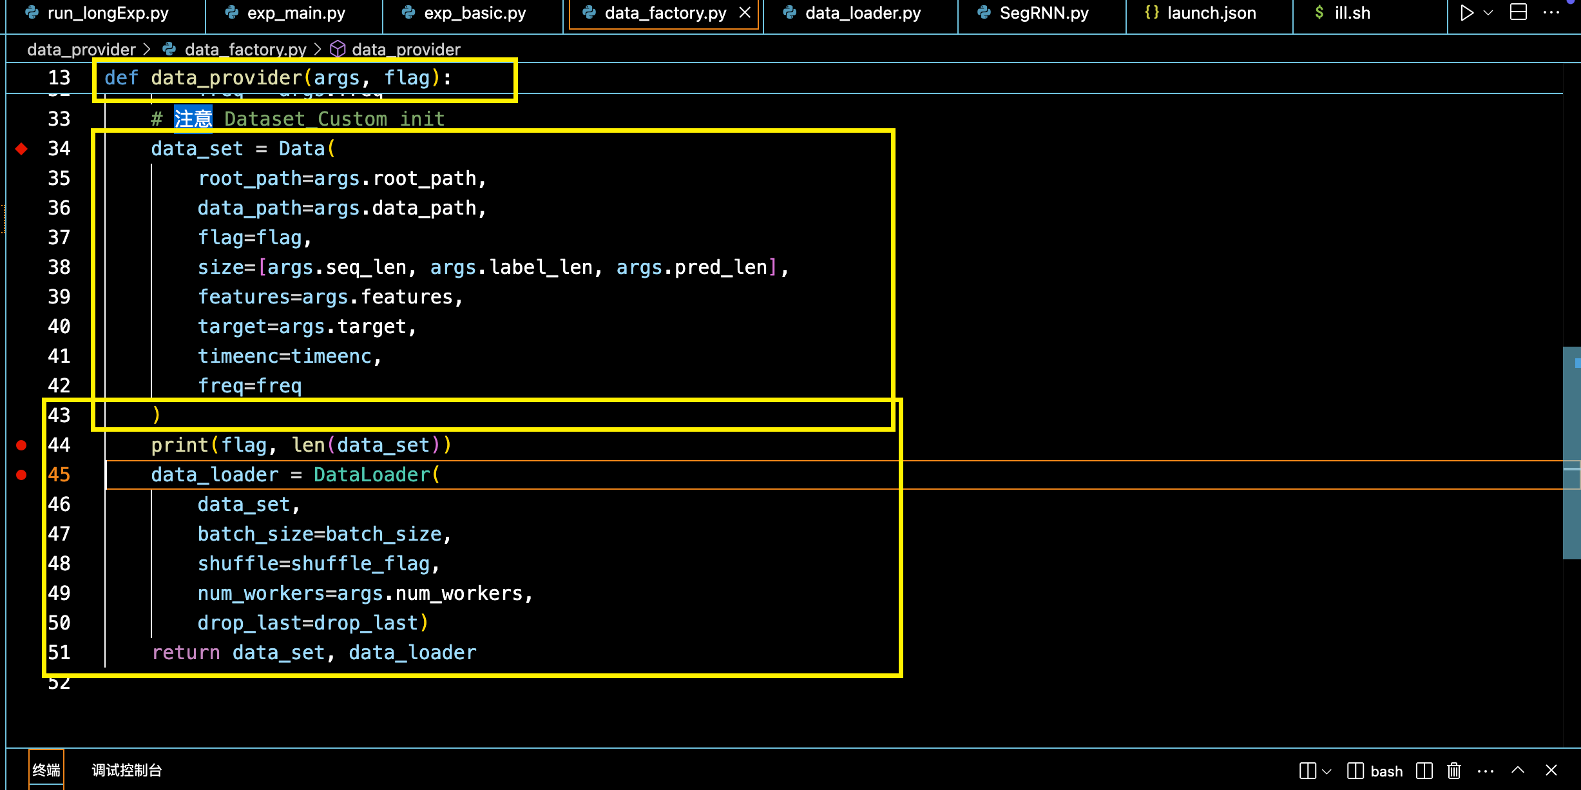The width and height of the screenshot is (1581, 790).
Task: Toggle breakpoint on line 44
Action: coord(21,445)
